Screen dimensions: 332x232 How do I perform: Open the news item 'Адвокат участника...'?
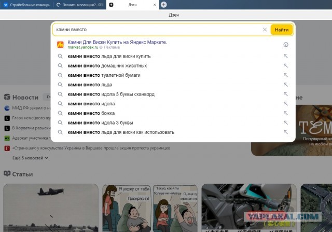[x=31, y=138]
